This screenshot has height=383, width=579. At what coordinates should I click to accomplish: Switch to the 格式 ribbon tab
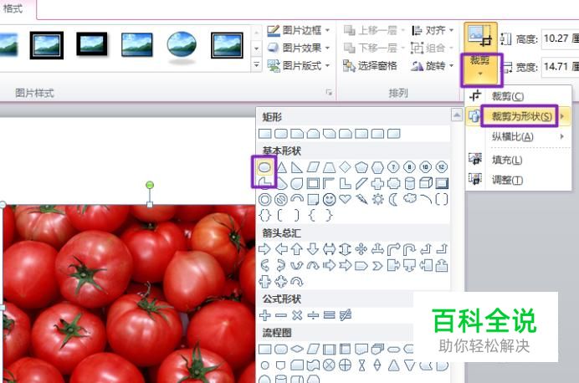point(13,8)
